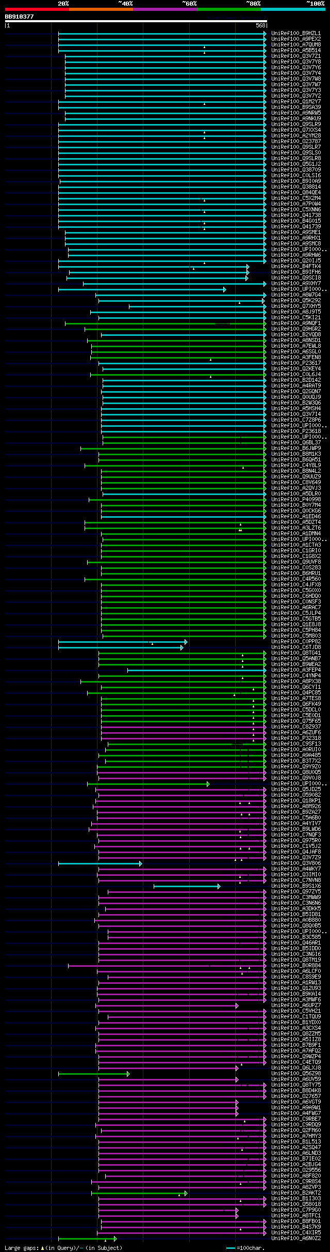
Task: Click the short cyan bar for UniRef100_Q9SCI8
Action: pyautogui.click(x=157, y=278)
